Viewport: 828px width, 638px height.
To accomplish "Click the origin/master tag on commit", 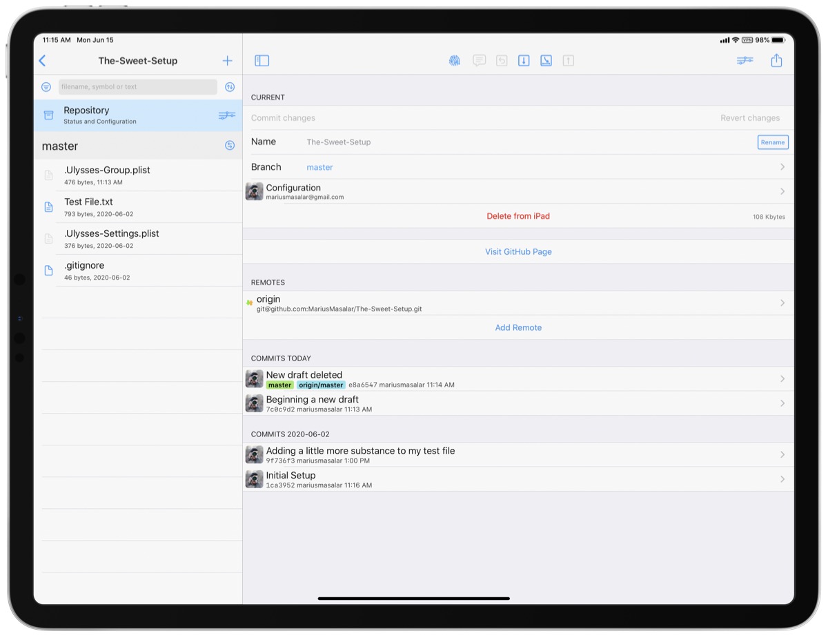I will (x=321, y=385).
